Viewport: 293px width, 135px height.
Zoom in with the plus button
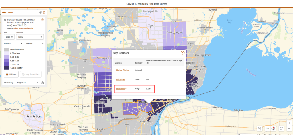289,123
